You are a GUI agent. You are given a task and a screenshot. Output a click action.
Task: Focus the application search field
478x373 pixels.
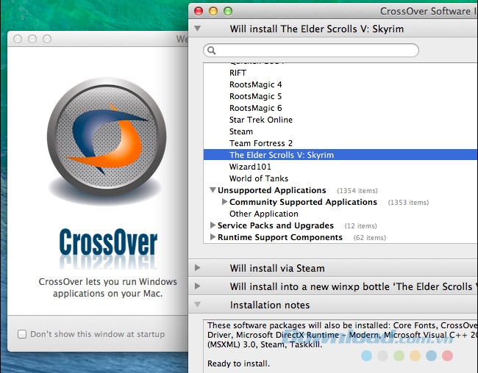311,50
